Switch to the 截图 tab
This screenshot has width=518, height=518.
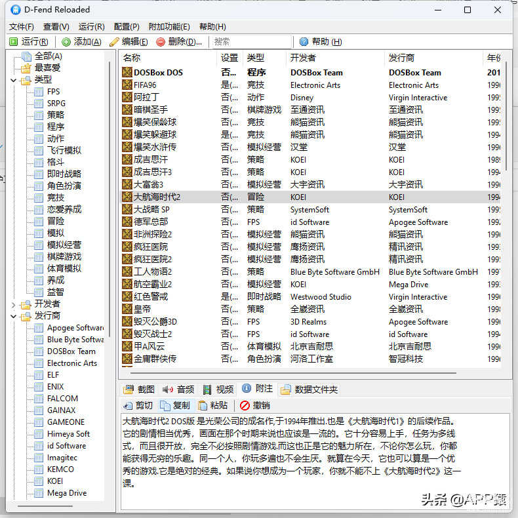(139, 389)
